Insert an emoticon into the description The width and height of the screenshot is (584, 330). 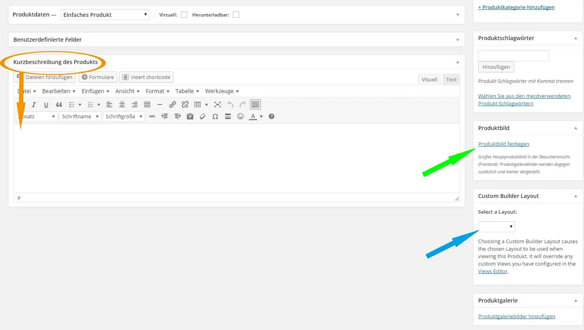click(240, 116)
